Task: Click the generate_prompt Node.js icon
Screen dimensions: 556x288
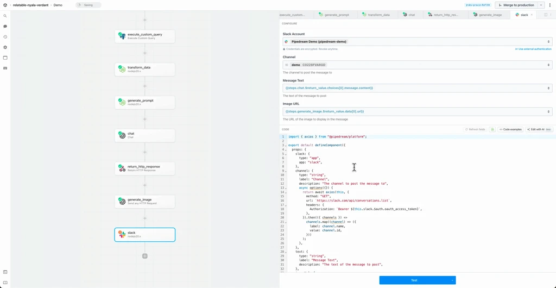Action: pyautogui.click(x=122, y=102)
